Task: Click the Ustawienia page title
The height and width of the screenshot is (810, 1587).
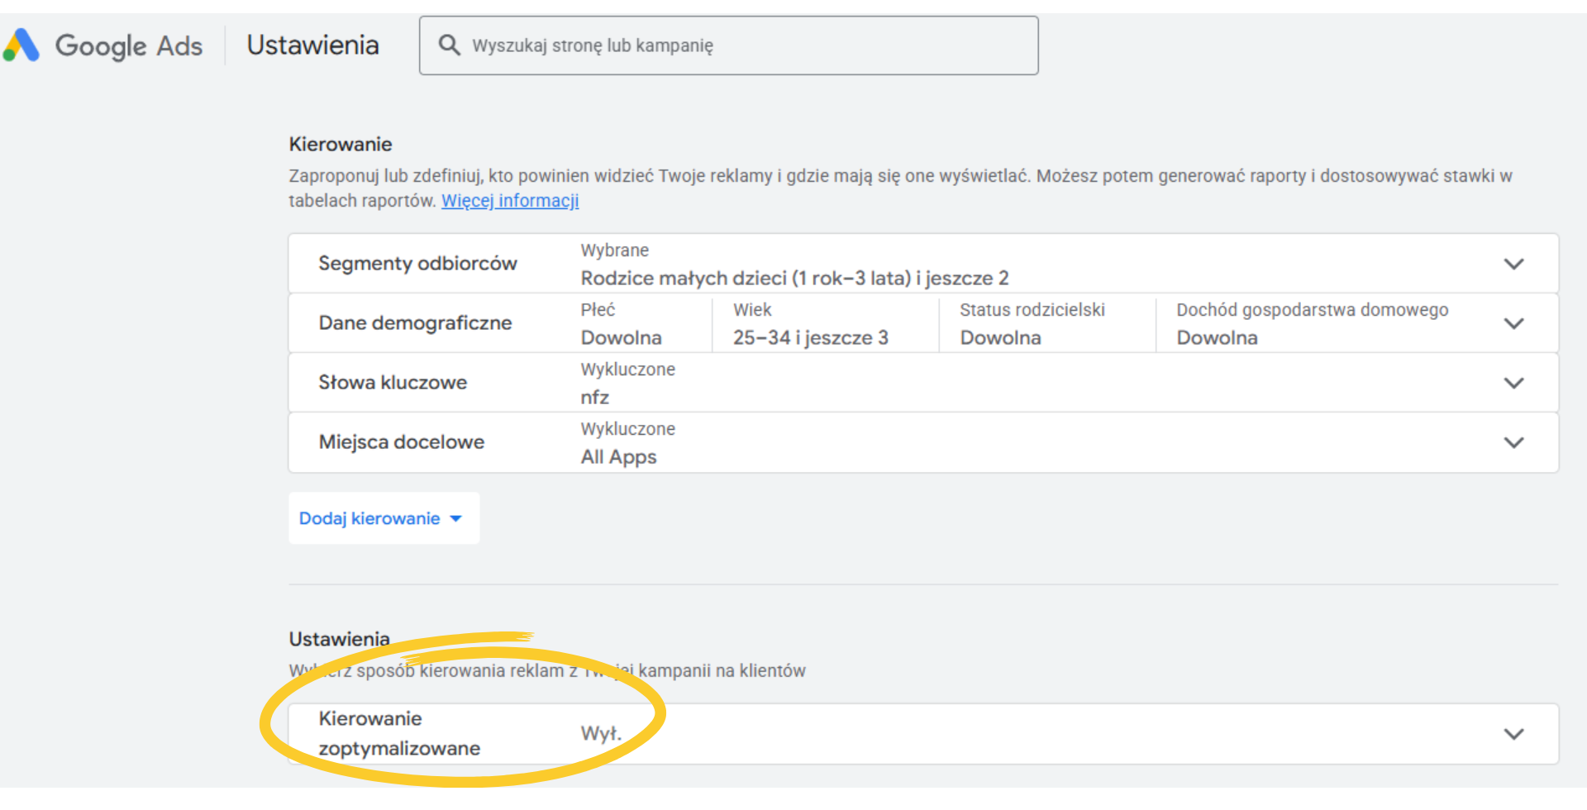Action: point(312,45)
